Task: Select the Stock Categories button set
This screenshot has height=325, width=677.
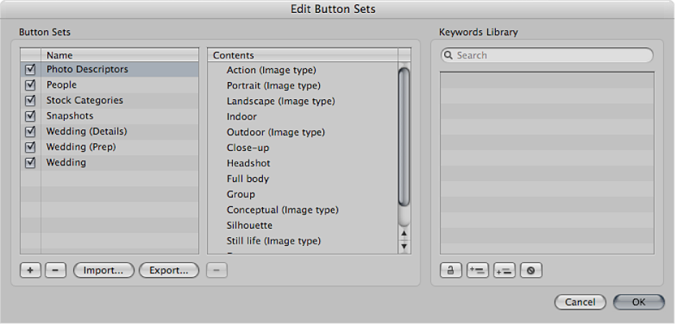Action: pyautogui.click(x=85, y=100)
